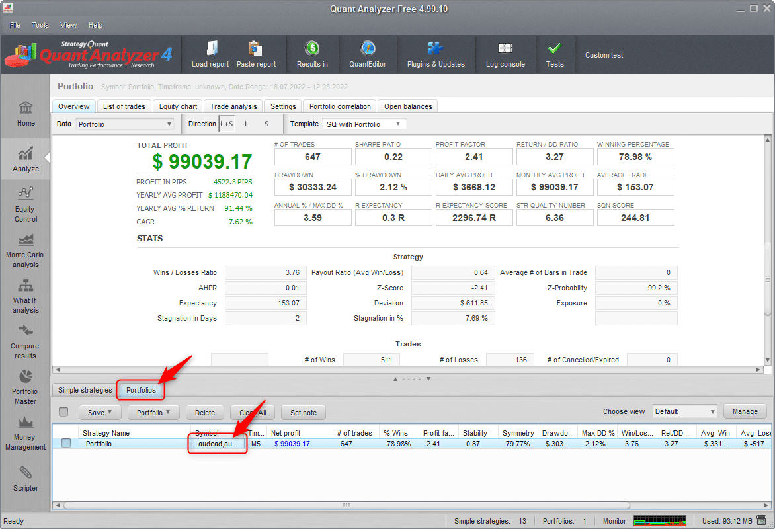
Task: Open the Data Portfolio dropdown
Action: (x=124, y=124)
